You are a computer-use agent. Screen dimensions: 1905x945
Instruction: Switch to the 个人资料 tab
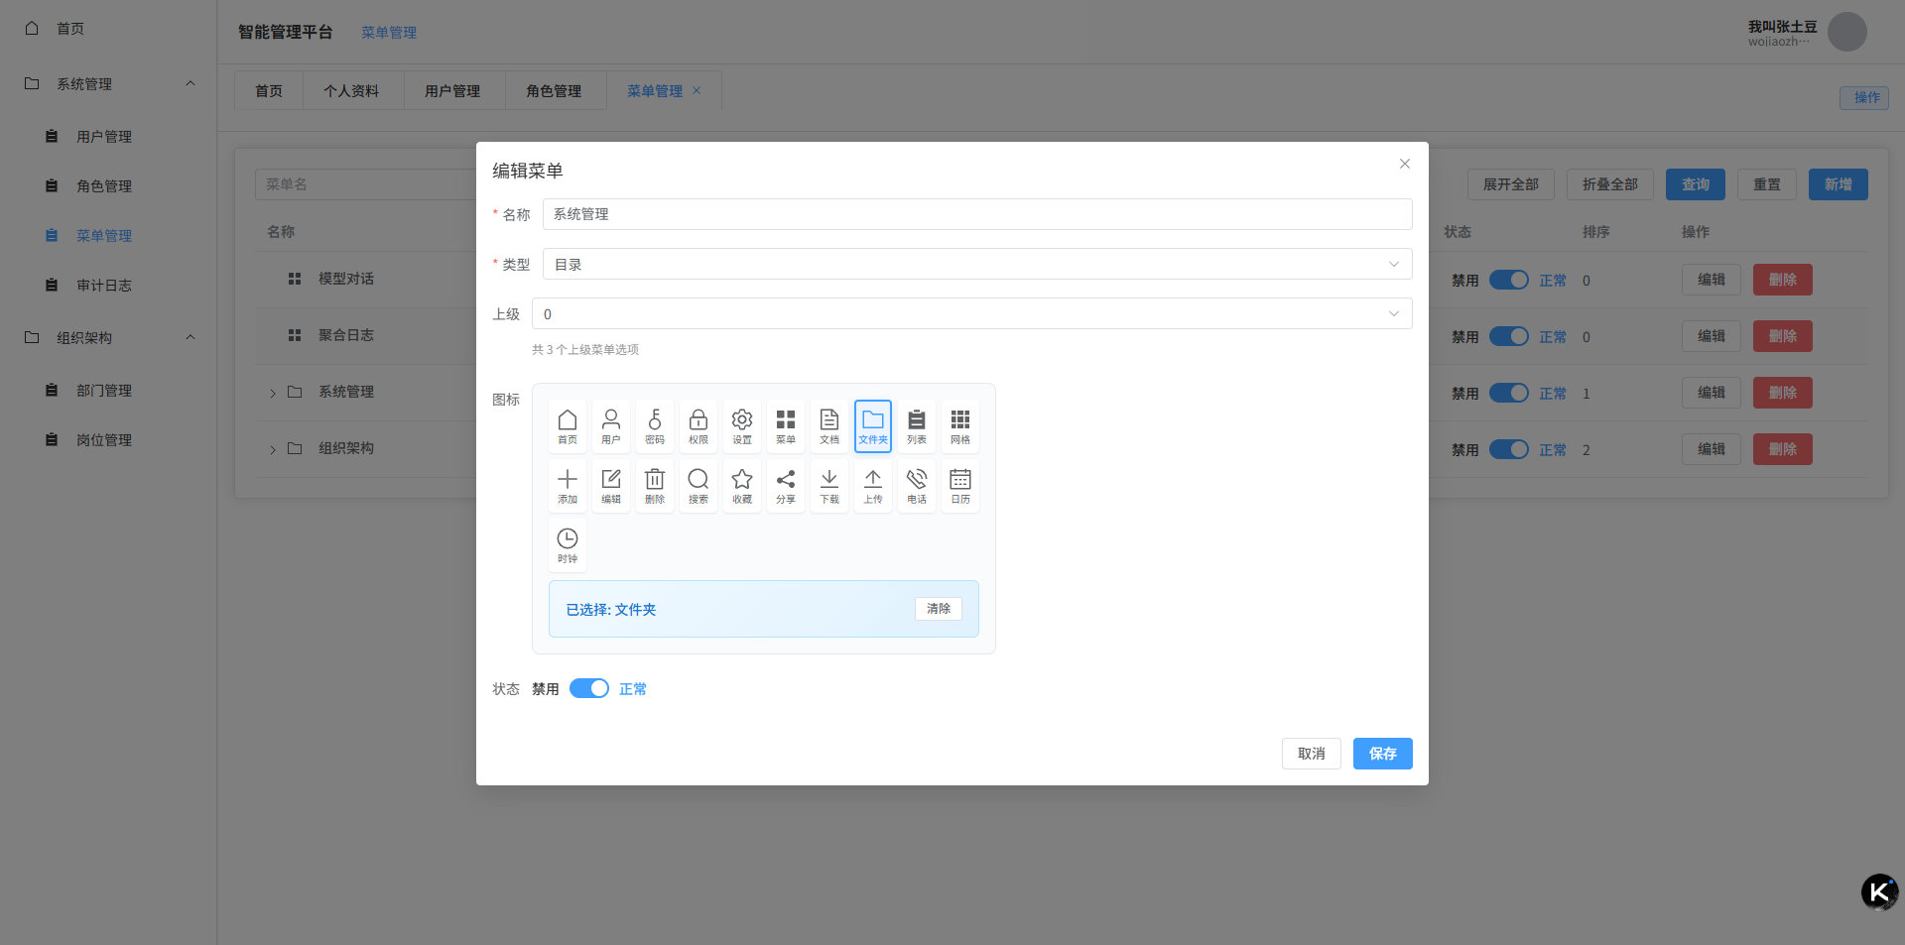(x=351, y=90)
